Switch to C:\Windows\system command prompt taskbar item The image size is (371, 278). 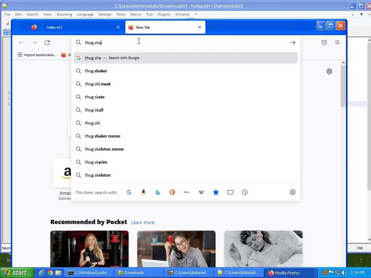(x=89, y=273)
